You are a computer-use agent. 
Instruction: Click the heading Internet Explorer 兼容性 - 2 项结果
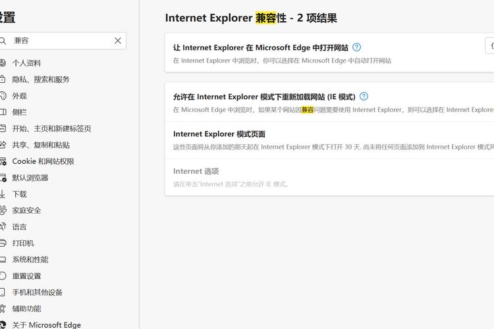251,18
